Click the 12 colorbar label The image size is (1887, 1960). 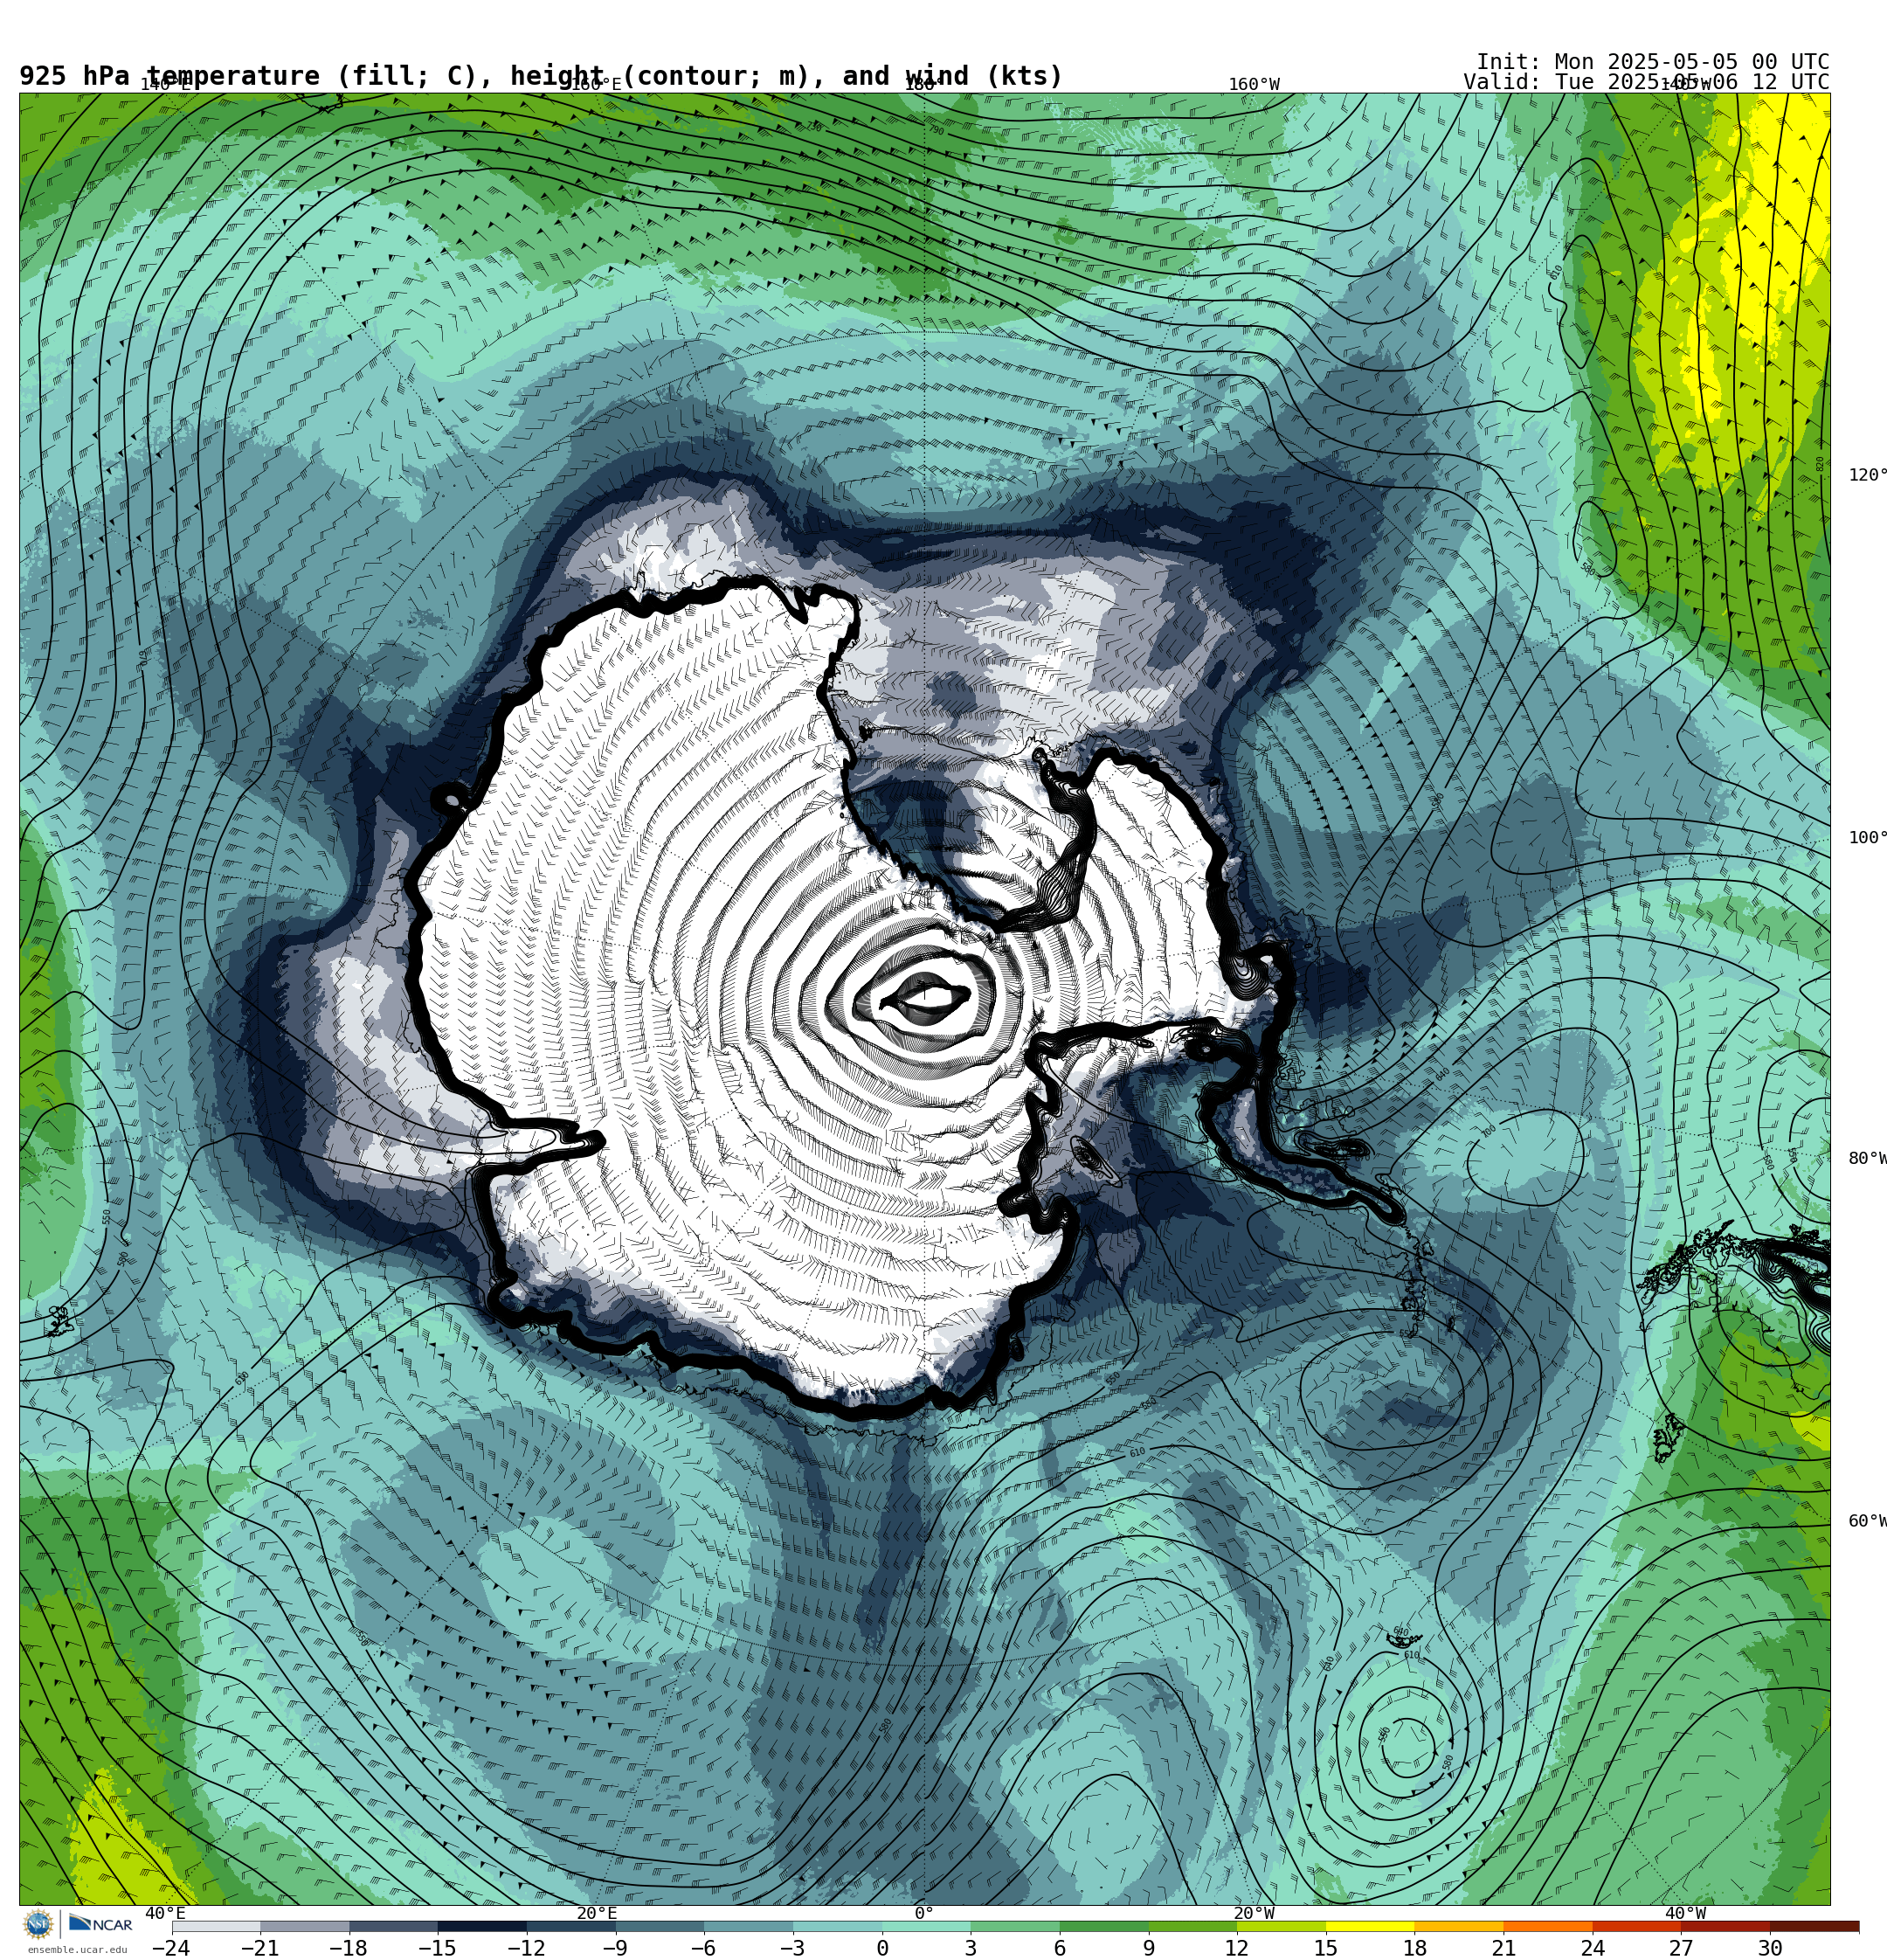click(1237, 1948)
